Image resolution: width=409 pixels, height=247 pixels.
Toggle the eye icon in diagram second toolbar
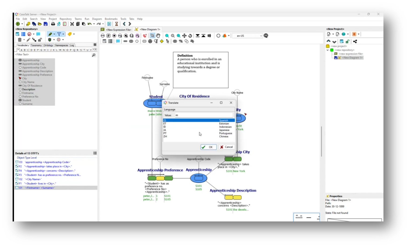(175, 41)
